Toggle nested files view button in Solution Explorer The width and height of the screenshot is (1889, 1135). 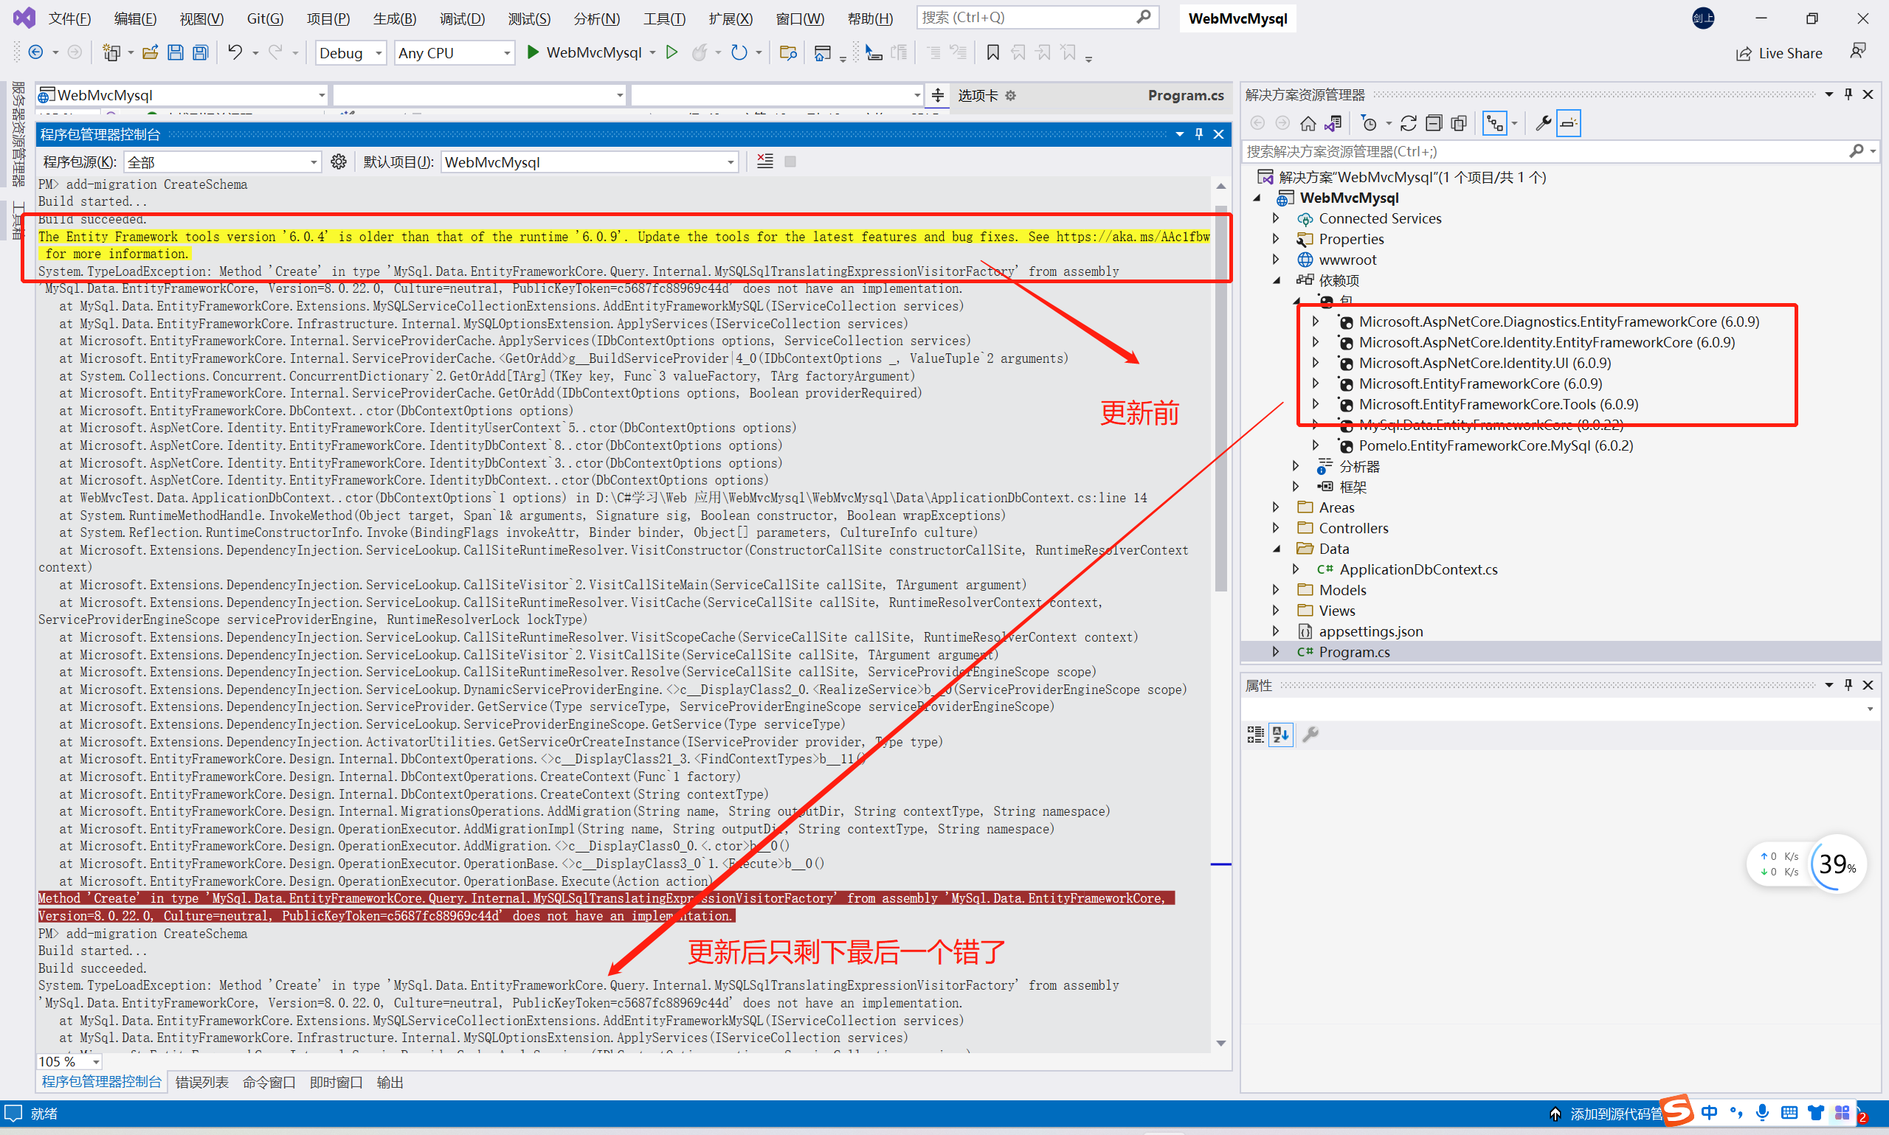point(1494,123)
